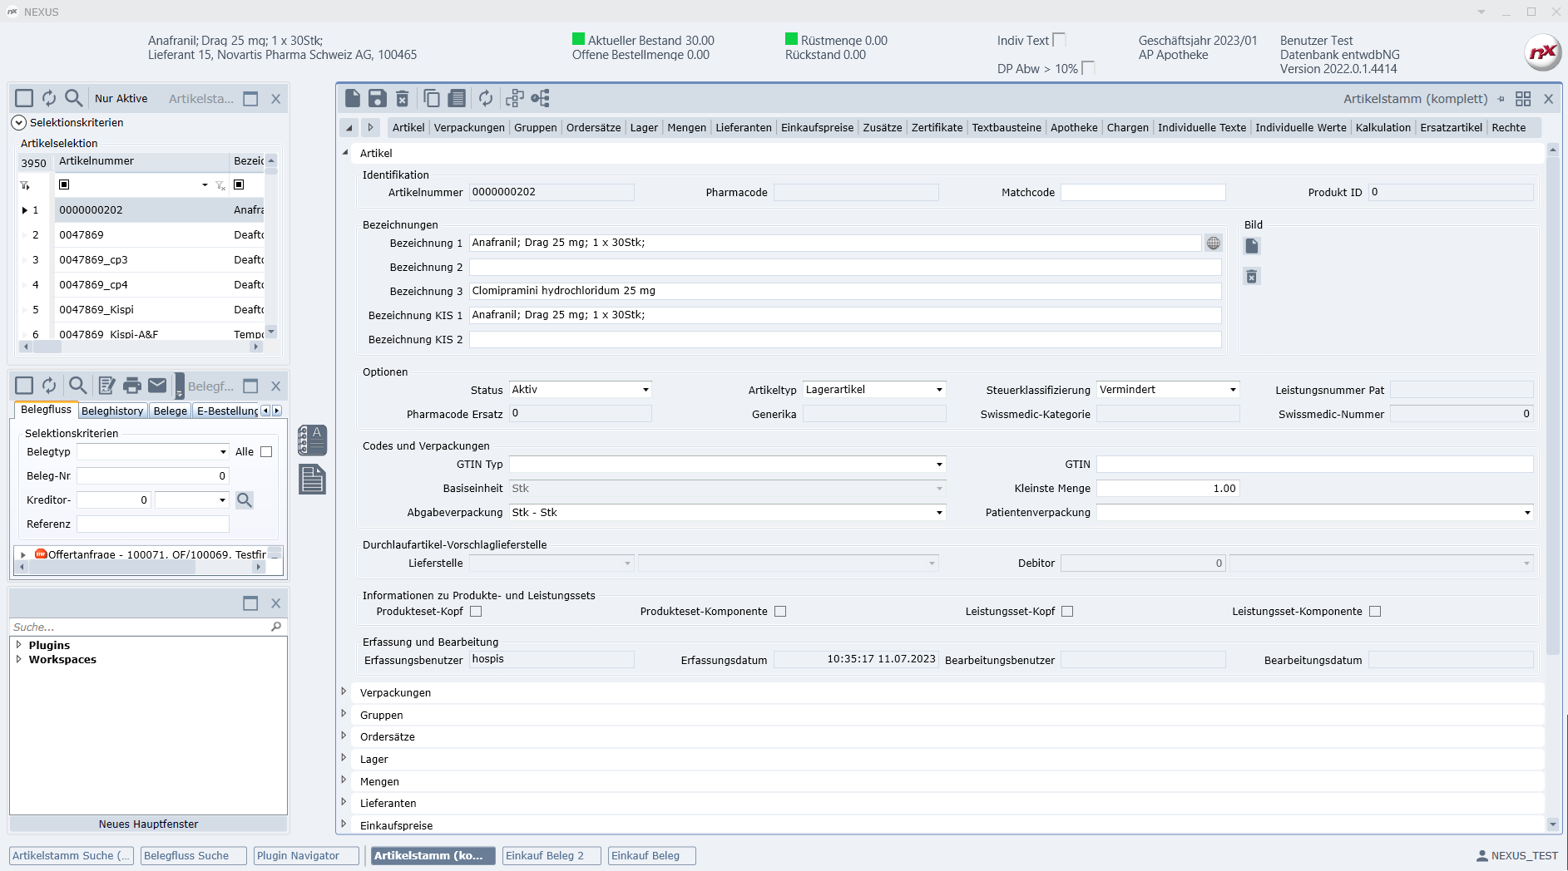This screenshot has width=1568, height=871.
Task: Open the address book icon beside Belegfluss
Action: 313,440
